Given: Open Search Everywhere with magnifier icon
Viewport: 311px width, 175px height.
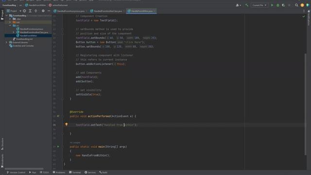Looking at the screenshot, I should pyautogui.click(x=296, y=5).
